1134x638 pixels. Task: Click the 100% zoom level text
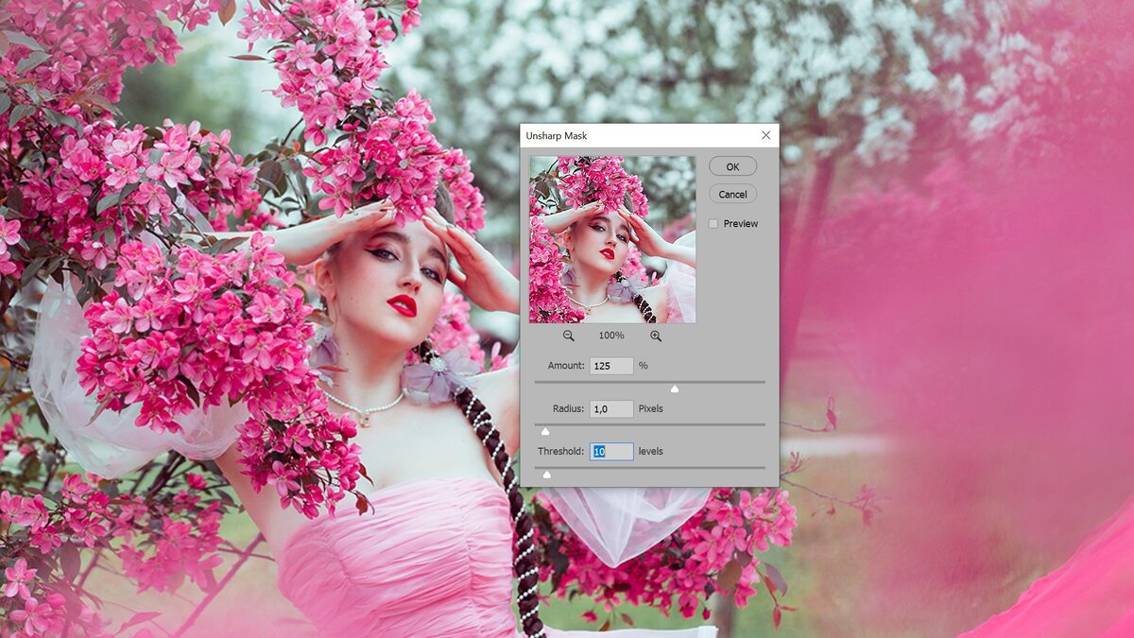[x=611, y=336]
